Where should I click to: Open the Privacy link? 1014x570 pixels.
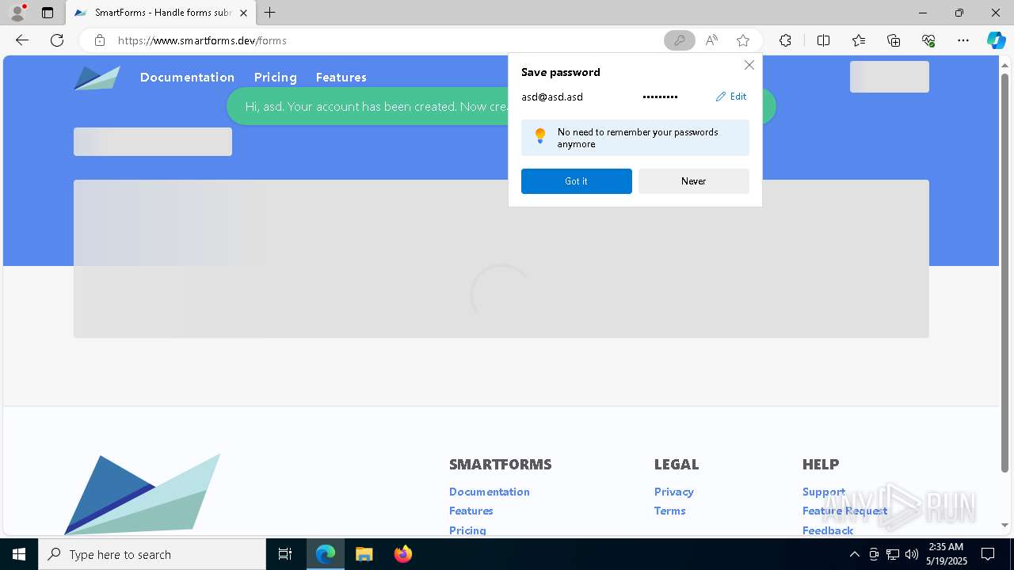pyautogui.click(x=674, y=492)
